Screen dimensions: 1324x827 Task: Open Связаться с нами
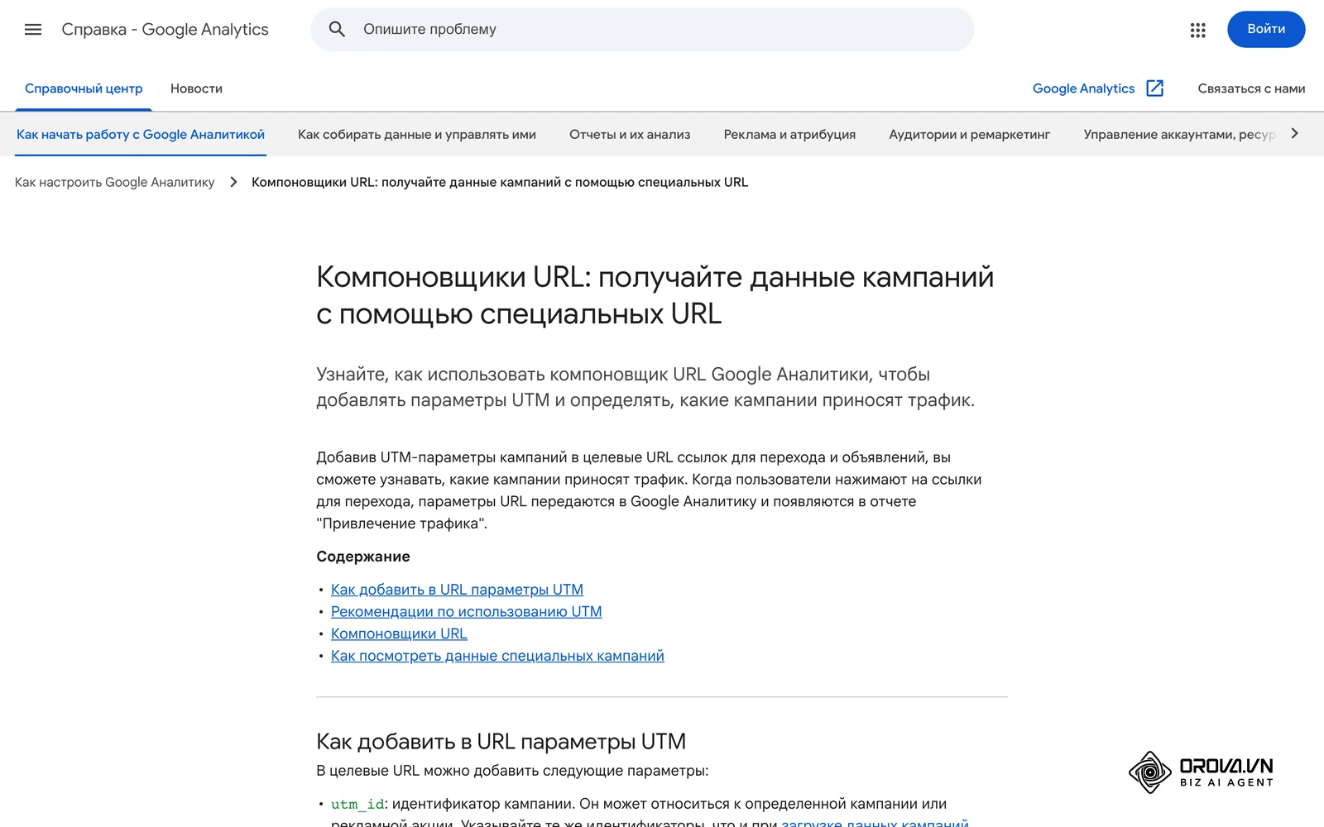(x=1251, y=88)
